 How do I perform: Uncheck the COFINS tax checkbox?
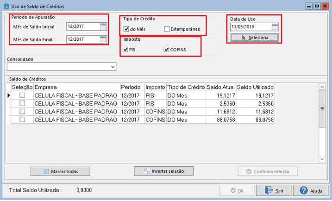pos(166,50)
